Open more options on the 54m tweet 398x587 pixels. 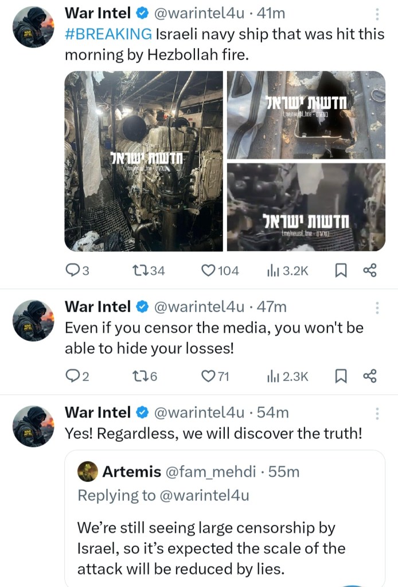[x=377, y=413]
